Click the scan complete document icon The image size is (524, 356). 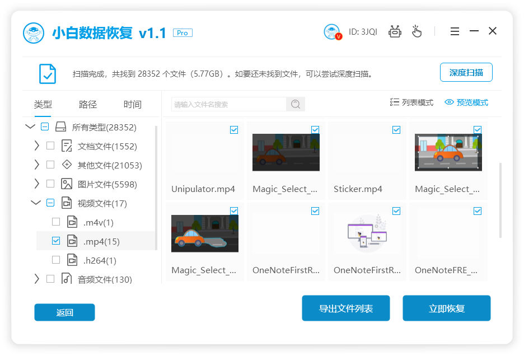pos(48,73)
